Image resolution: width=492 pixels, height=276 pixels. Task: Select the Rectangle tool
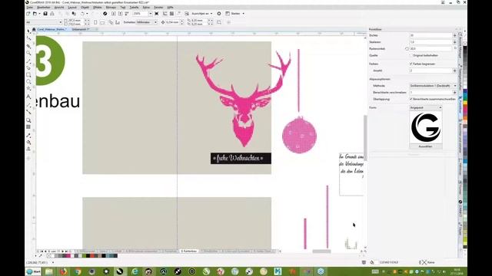click(x=28, y=75)
